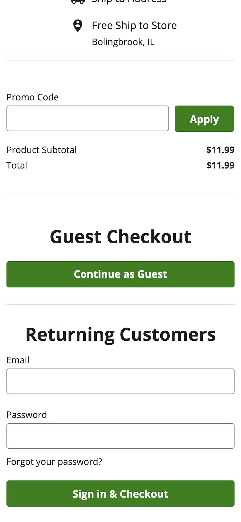Image resolution: width=241 pixels, height=522 pixels.
Task: Click the Returning Customers heading
Action: coord(121,334)
